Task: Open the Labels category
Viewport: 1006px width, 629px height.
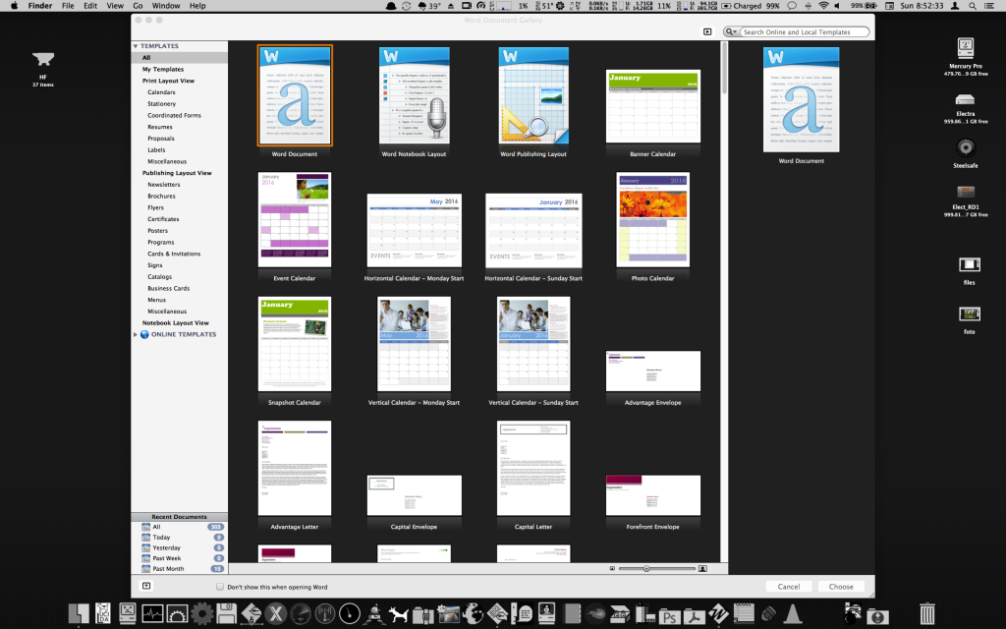Action: (156, 150)
